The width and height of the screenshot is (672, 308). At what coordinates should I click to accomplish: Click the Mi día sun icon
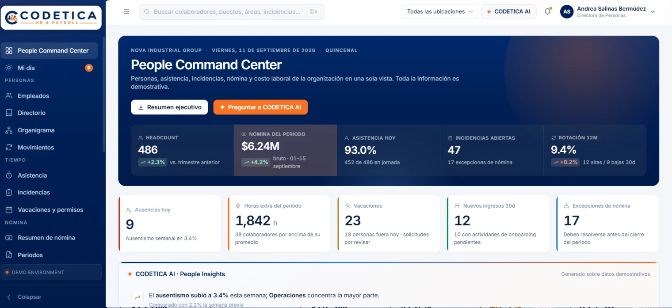[9, 68]
